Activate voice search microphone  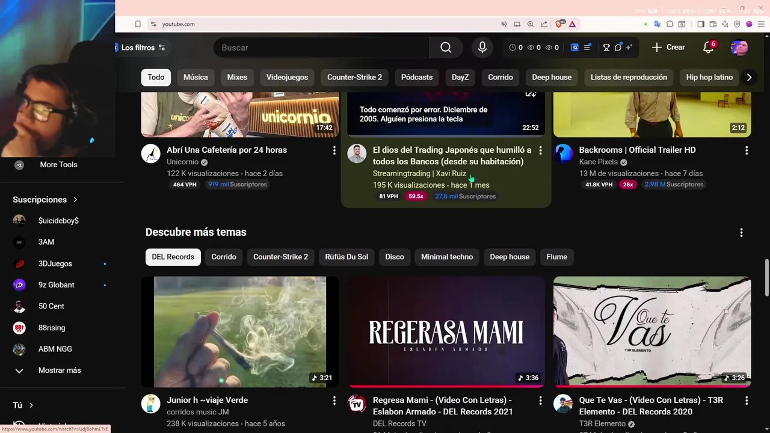(x=482, y=48)
